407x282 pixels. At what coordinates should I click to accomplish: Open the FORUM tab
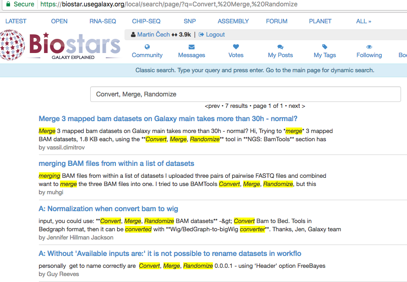click(x=277, y=21)
